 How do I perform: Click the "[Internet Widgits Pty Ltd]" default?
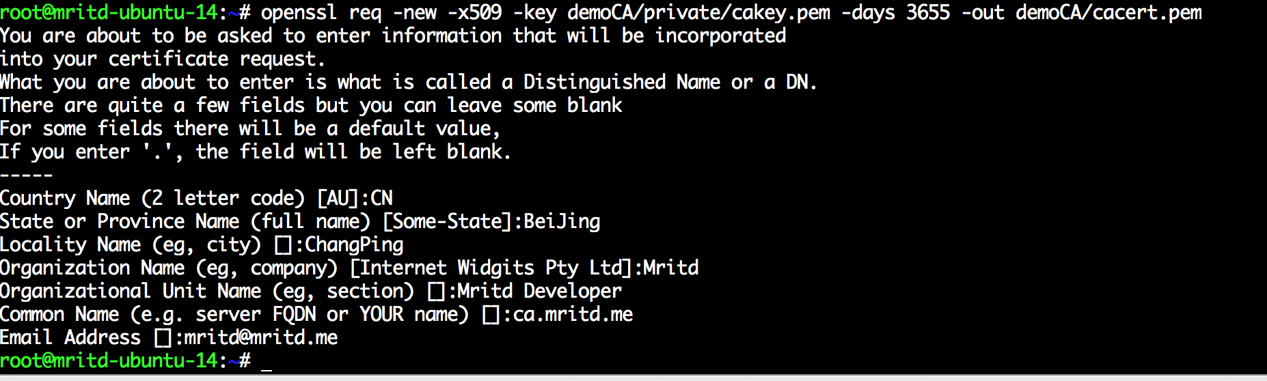click(491, 268)
